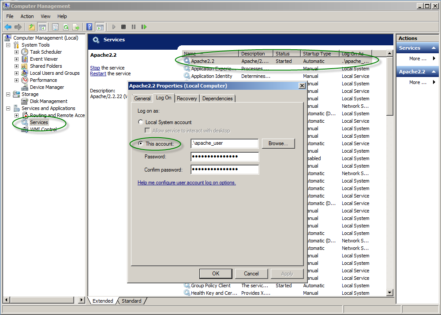Switch to the Recovery tab
441x315 pixels.
(187, 99)
